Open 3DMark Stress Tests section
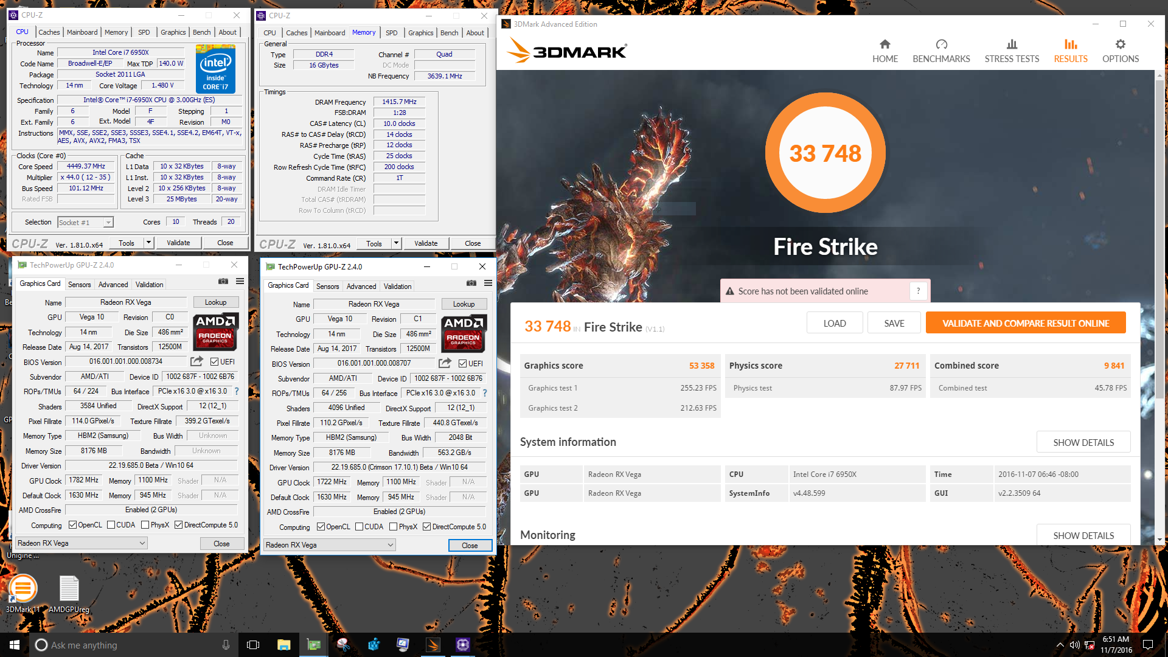The height and width of the screenshot is (657, 1168). point(1012,51)
